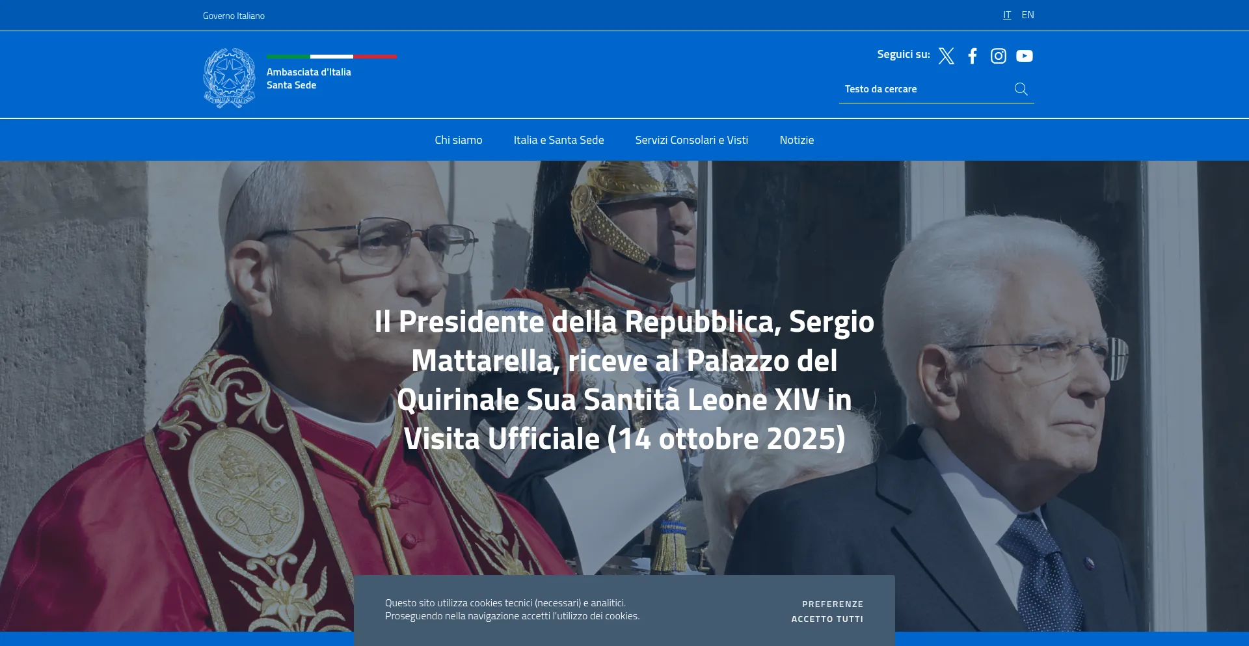Click the Testo da cercare search field

tap(925, 89)
